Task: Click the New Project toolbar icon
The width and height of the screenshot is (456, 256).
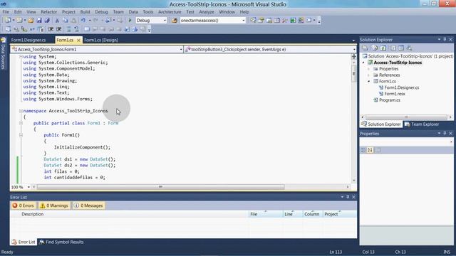Action: pos(8,21)
